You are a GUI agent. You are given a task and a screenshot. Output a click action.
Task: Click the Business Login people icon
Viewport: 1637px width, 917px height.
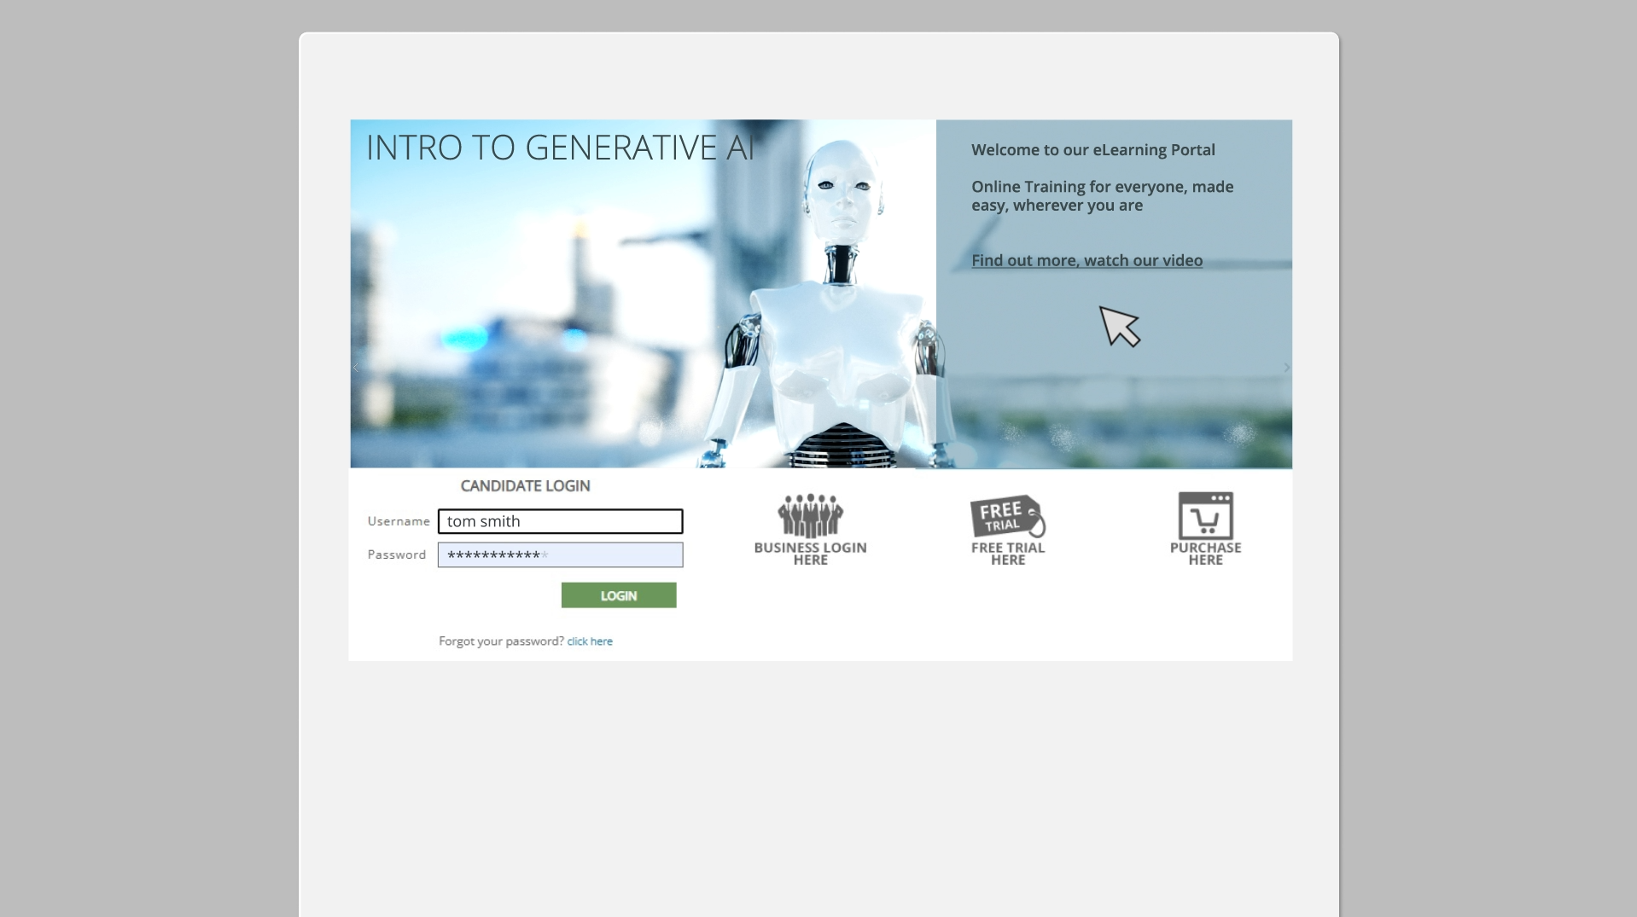point(810,515)
